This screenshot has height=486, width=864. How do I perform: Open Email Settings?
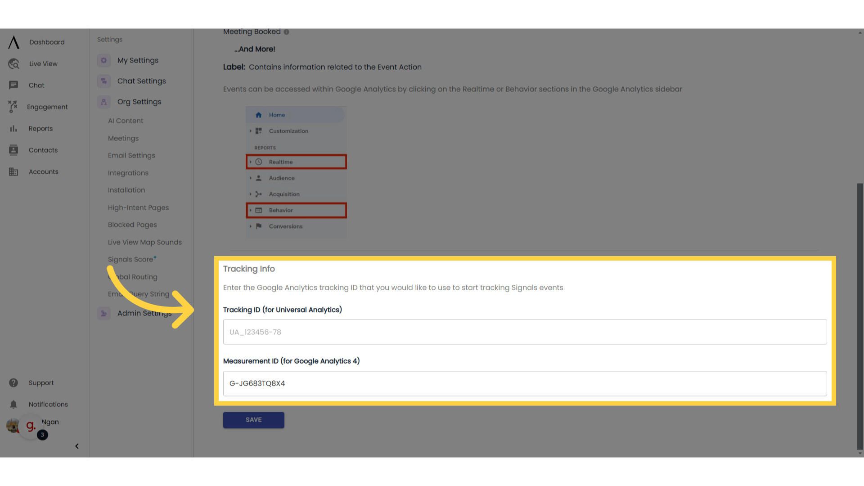click(x=131, y=156)
